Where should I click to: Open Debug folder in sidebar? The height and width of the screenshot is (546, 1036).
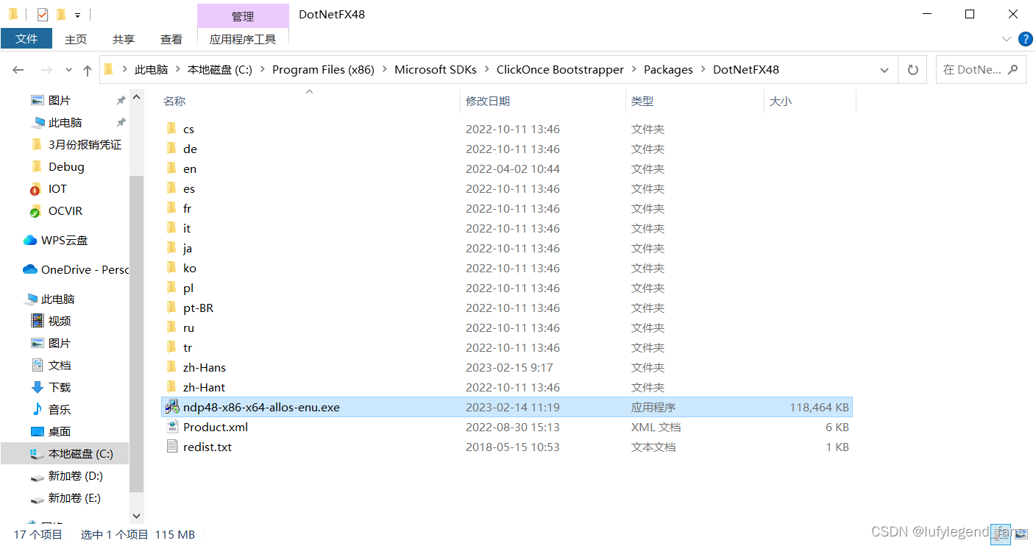[58, 167]
